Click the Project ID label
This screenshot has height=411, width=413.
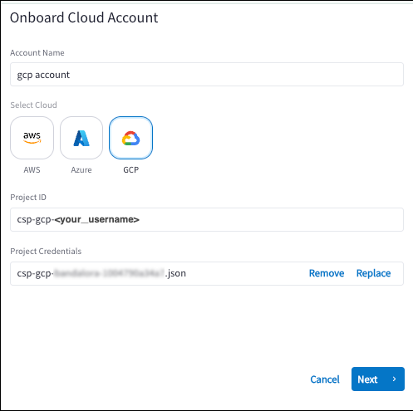point(28,198)
